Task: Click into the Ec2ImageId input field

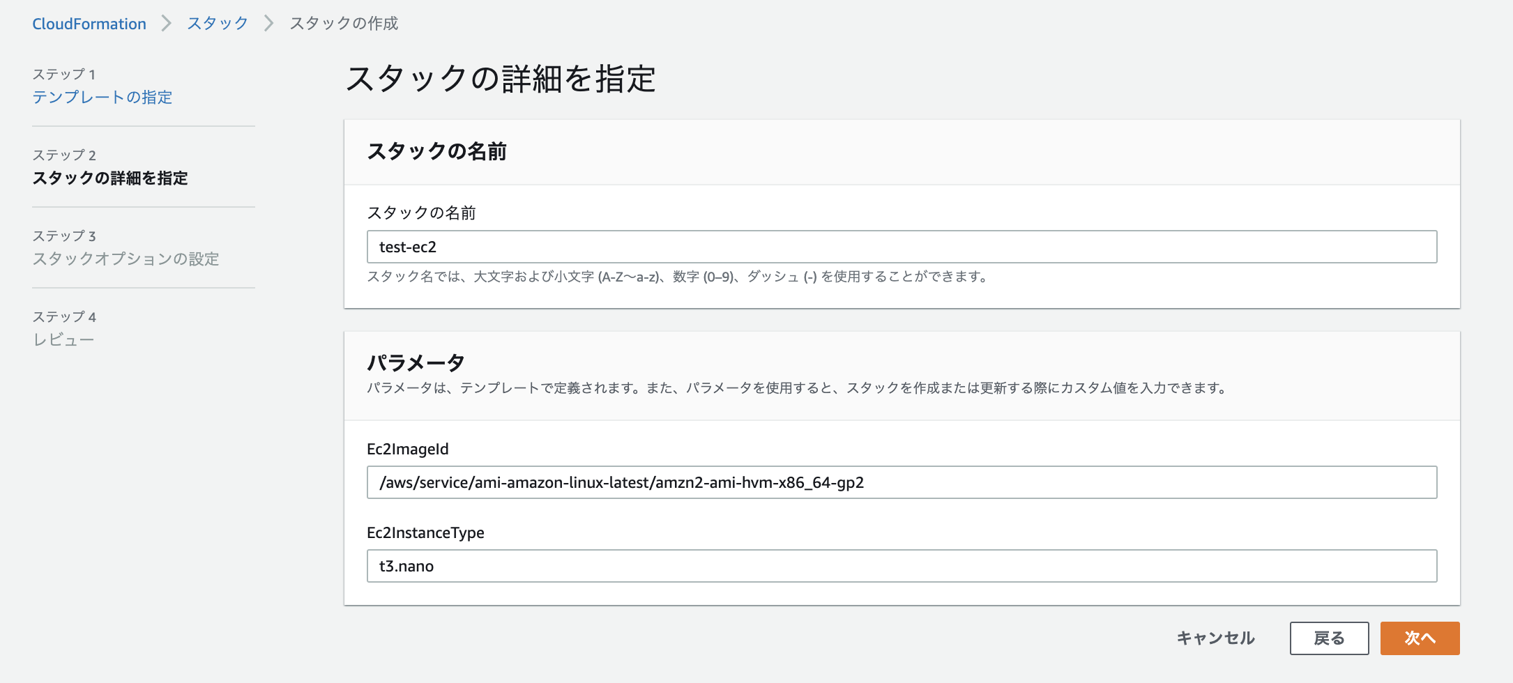Action: 902,482
